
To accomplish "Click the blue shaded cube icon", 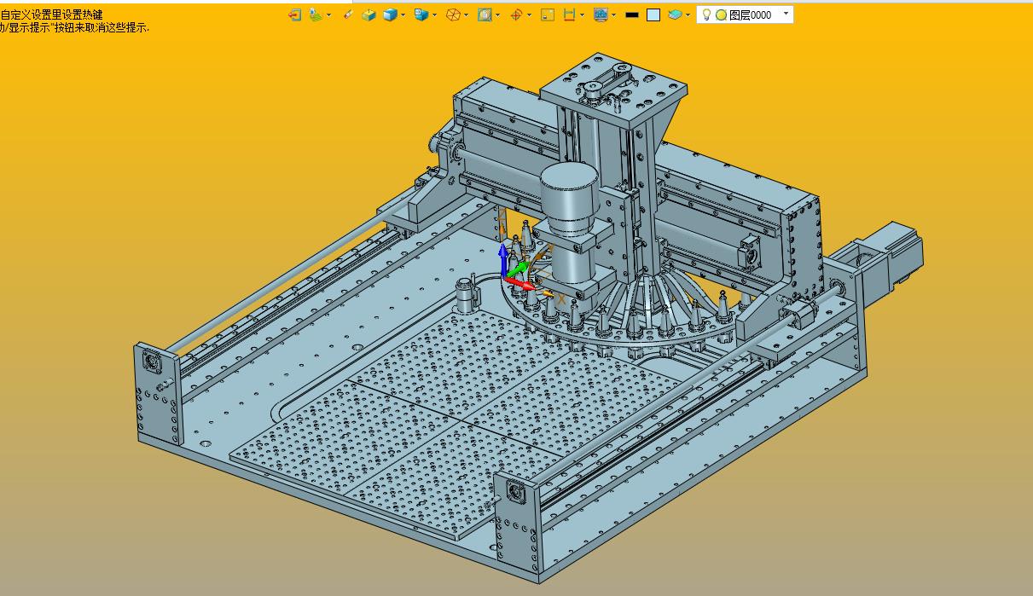I will (x=390, y=14).
